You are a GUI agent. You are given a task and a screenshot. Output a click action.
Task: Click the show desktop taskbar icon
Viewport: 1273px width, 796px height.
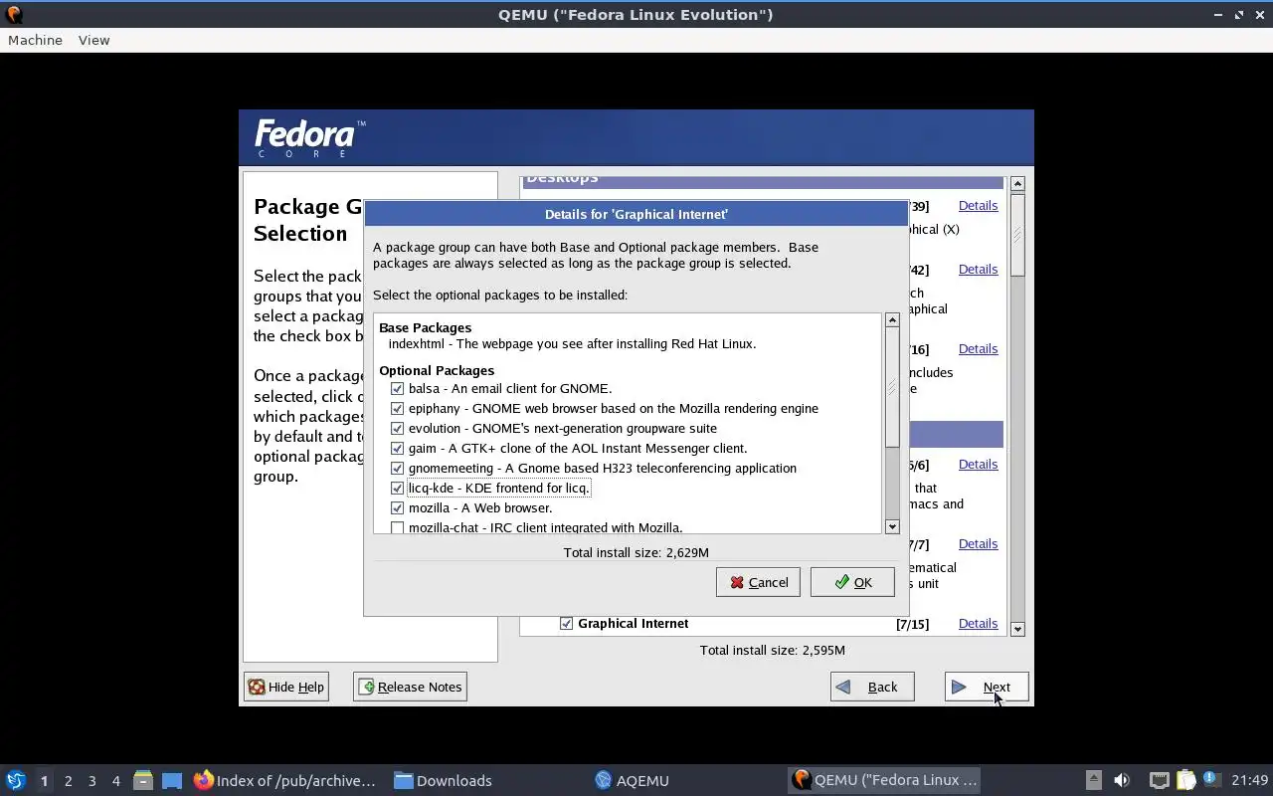pyautogui.click(x=172, y=781)
